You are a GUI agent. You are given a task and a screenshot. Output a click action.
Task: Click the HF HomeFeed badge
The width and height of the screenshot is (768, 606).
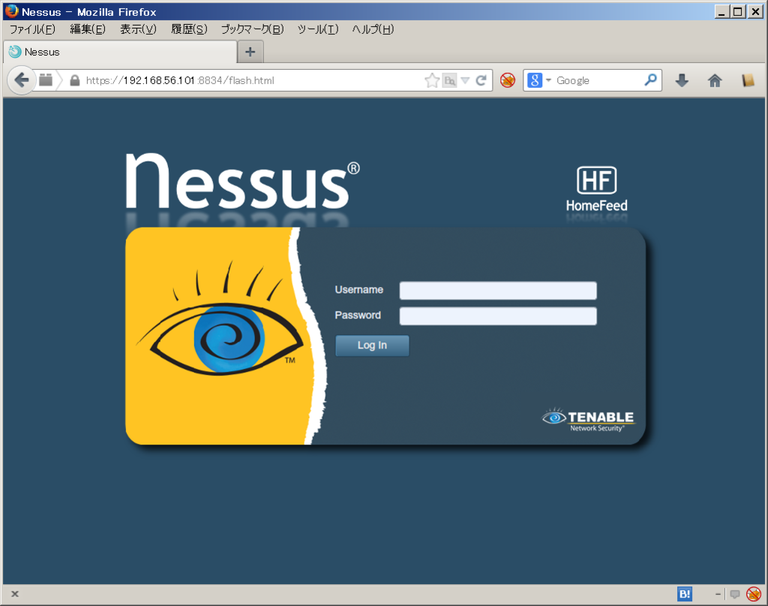click(596, 190)
